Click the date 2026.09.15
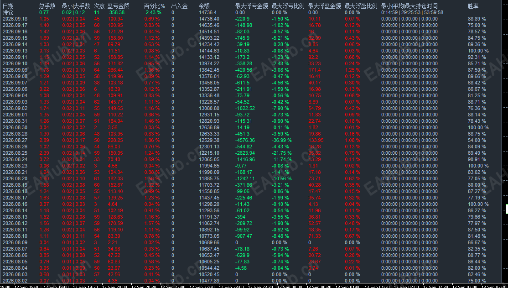Viewport: 508px width, 288px height. pyautogui.click(x=15, y=38)
